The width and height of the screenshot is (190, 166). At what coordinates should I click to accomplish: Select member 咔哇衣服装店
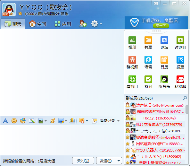tap(155, 125)
